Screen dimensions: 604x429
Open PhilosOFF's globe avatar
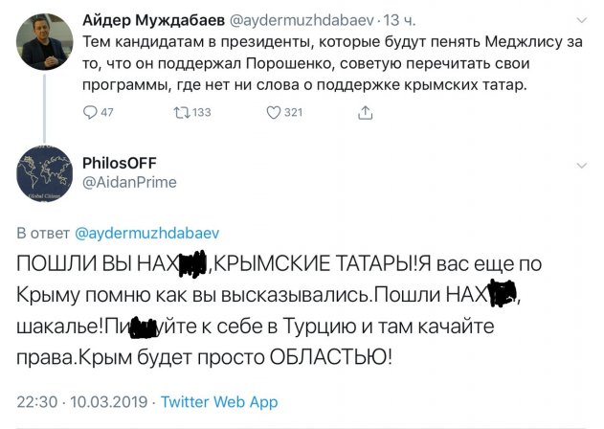point(45,174)
